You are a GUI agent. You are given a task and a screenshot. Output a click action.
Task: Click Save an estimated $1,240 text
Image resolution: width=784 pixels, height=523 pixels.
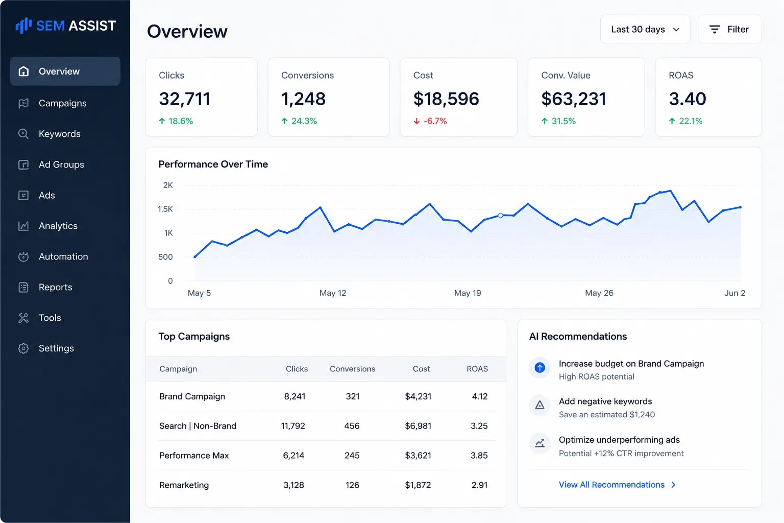(x=607, y=415)
